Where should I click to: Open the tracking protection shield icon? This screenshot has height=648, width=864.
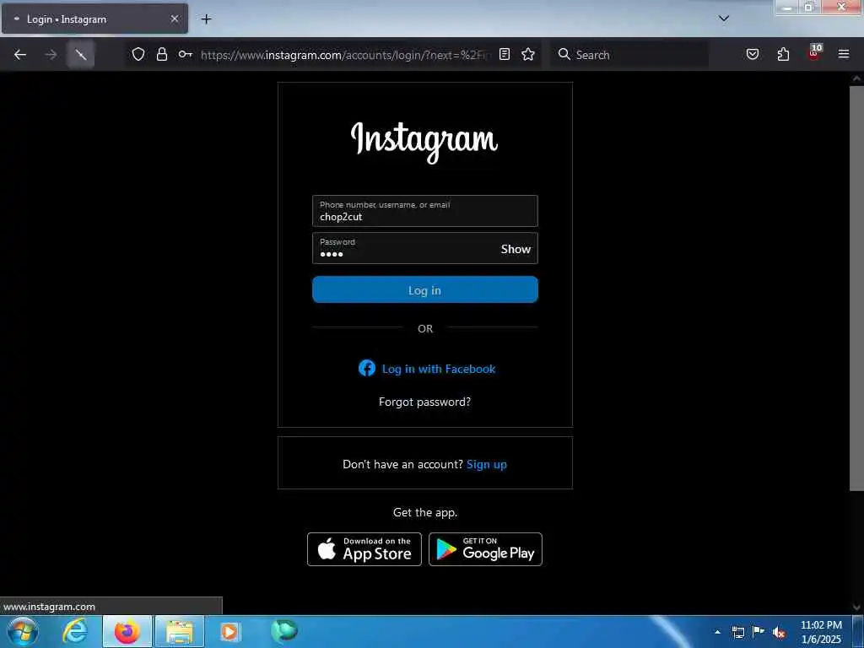(x=138, y=54)
